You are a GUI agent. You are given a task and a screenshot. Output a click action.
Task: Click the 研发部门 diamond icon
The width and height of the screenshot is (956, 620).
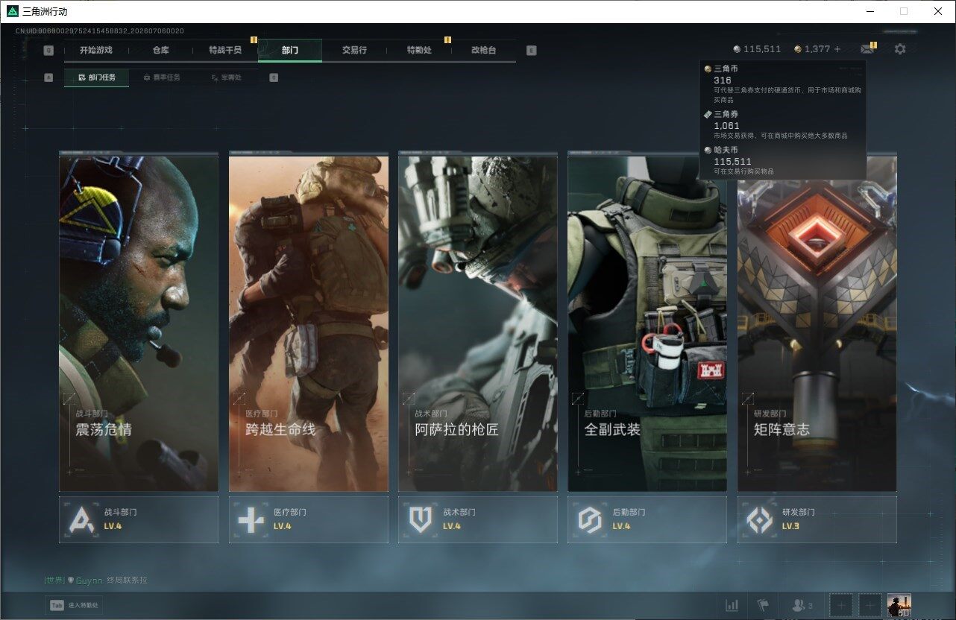click(x=760, y=519)
